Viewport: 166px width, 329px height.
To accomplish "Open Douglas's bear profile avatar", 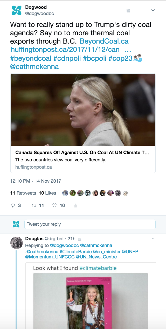I will (16, 243).
